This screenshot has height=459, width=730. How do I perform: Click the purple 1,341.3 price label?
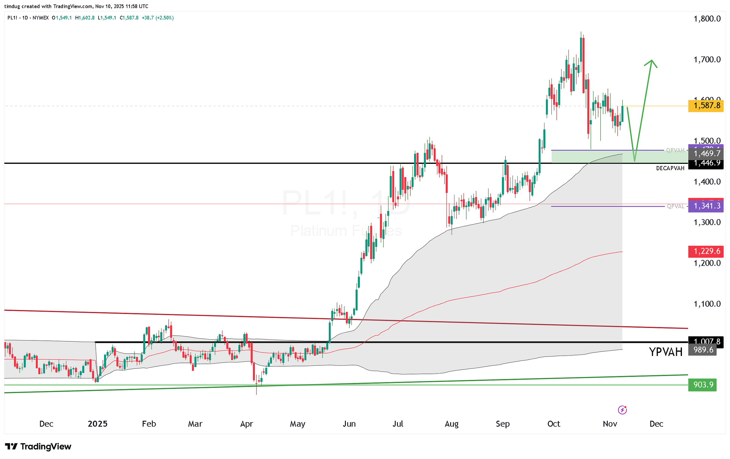pos(705,206)
